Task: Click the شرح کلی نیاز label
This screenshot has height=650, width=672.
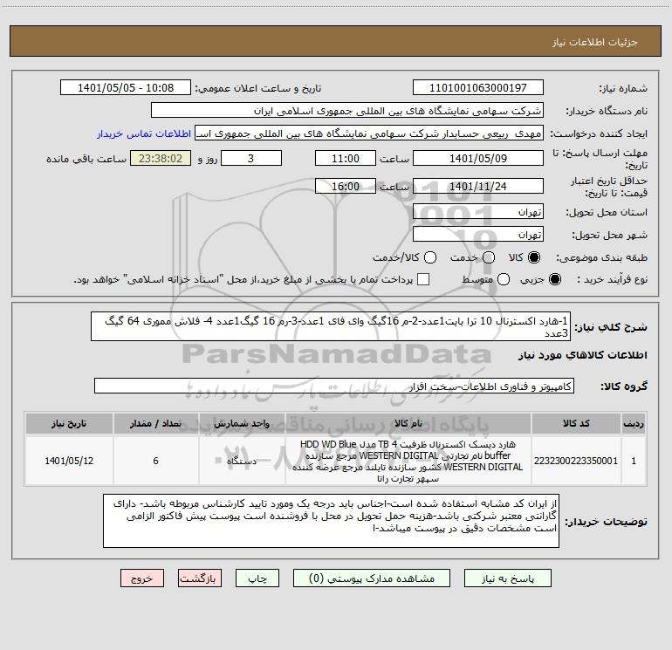Action: click(610, 327)
